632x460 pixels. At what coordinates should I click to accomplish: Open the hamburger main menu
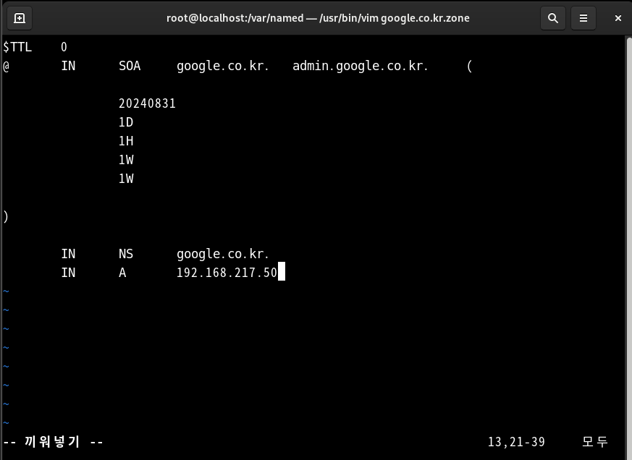click(583, 18)
